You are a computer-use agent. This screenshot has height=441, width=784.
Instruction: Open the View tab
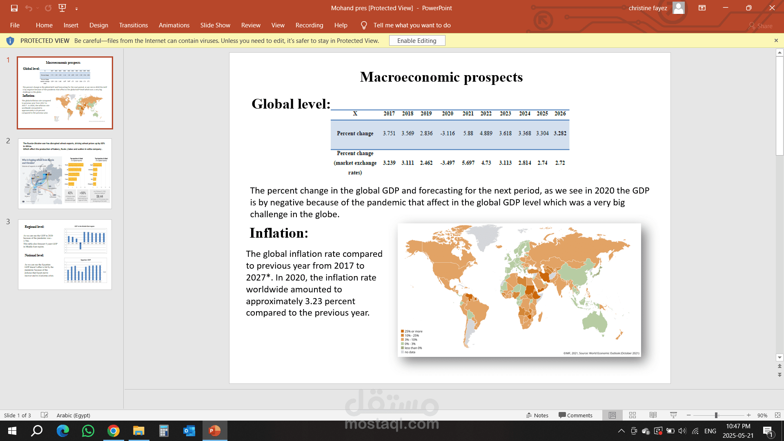point(278,25)
